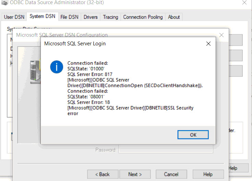This screenshot has height=181, width=252.
Task: Click the 'SQL Server Error: 18' line
Action: (88, 102)
